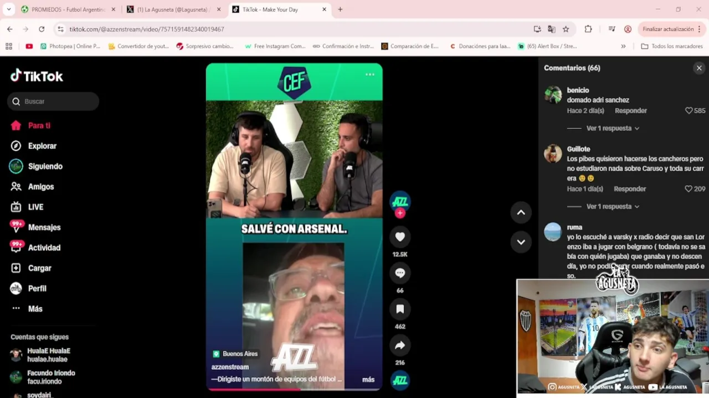Like benicio's comment
The height and width of the screenshot is (398, 709).
pyautogui.click(x=689, y=111)
